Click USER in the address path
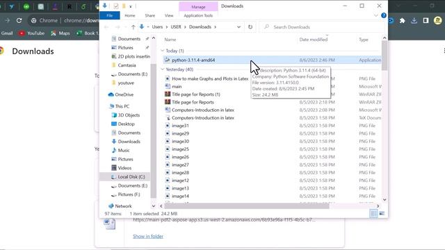 point(176,27)
